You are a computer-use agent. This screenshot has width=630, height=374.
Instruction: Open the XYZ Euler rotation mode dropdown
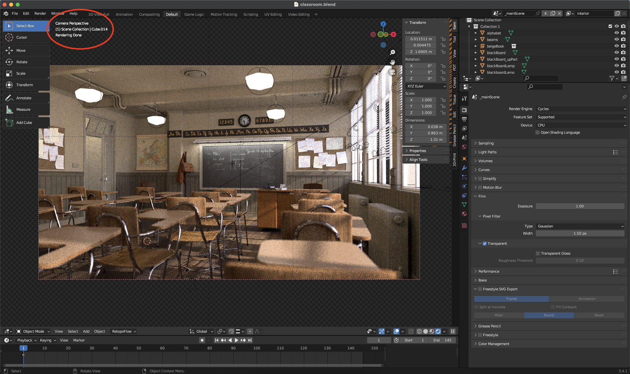[426, 86]
